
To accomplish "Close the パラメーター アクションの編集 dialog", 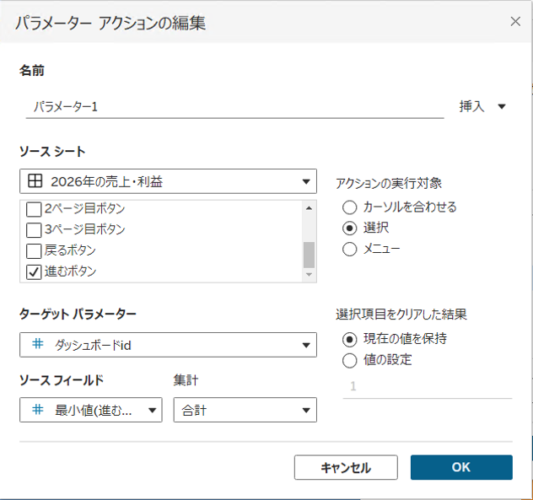I will coord(515,21).
